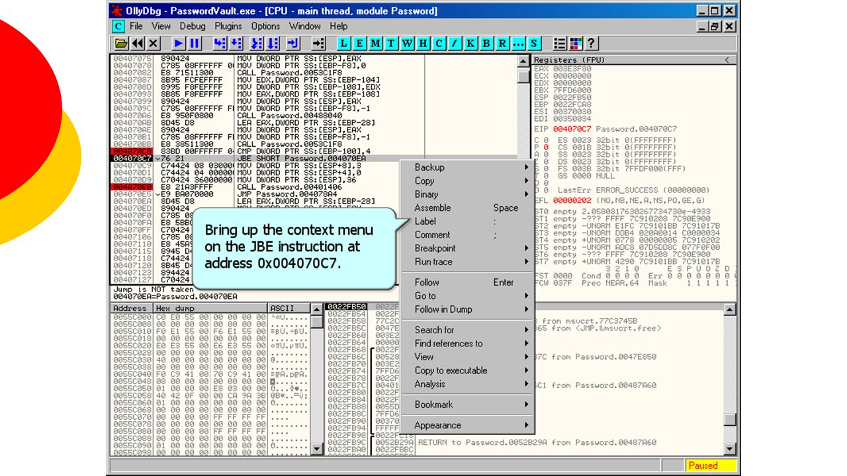Expand the Backup submenu
This screenshot has height=476, width=847.
coord(467,167)
